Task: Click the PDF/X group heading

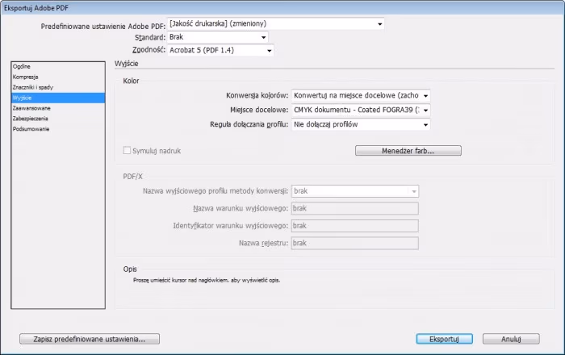Action: coord(133,177)
